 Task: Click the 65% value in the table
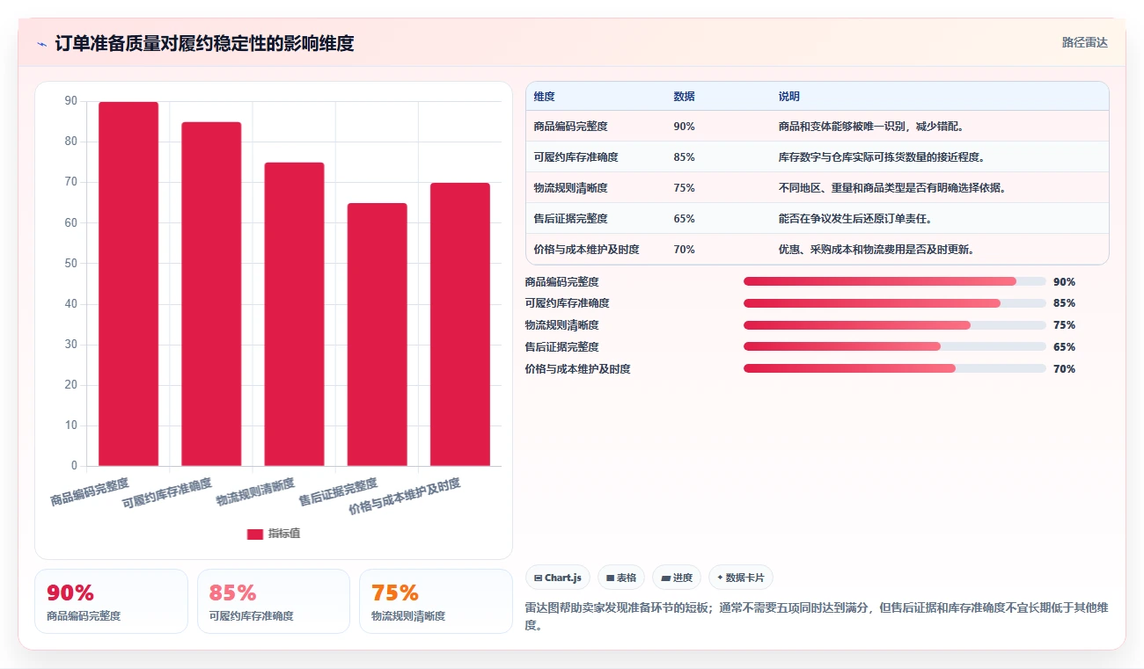[684, 218]
